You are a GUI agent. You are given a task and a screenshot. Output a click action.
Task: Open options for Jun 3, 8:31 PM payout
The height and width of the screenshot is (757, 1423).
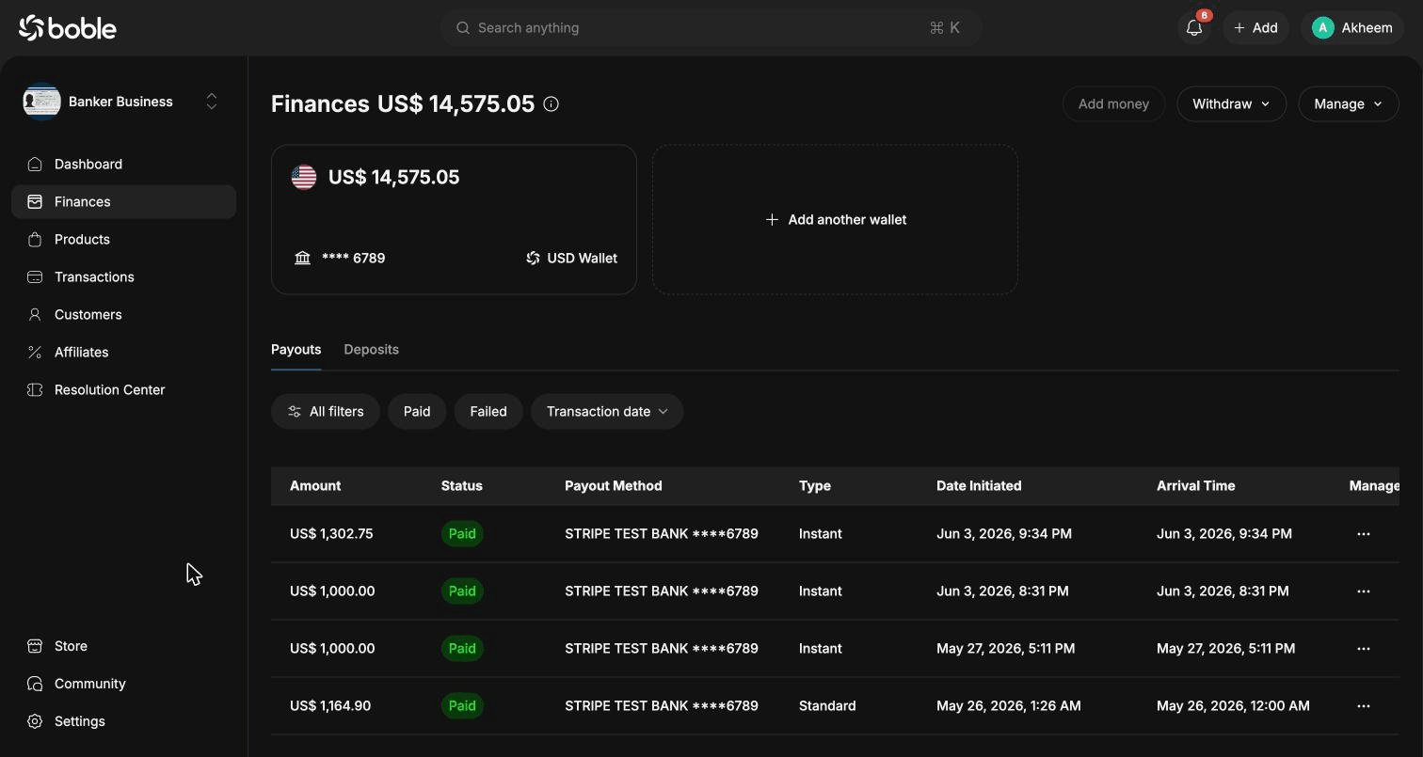pyautogui.click(x=1363, y=591)
